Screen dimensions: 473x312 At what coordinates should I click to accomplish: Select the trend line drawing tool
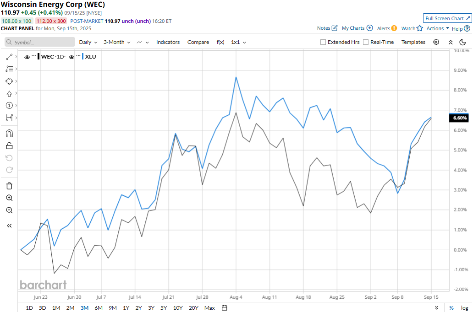[x=9, y=57]
